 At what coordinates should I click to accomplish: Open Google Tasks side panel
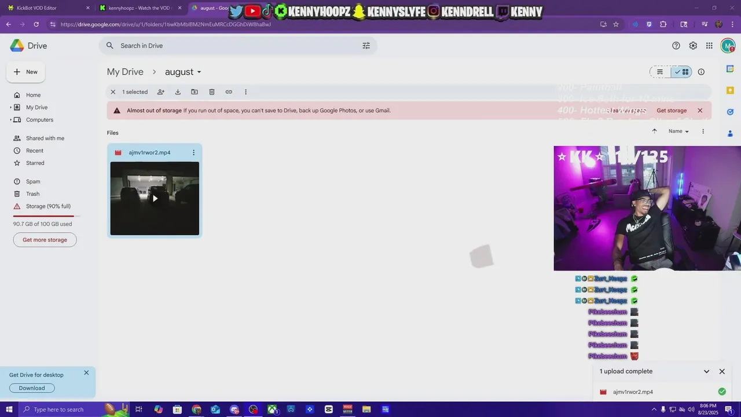(730, 112)
